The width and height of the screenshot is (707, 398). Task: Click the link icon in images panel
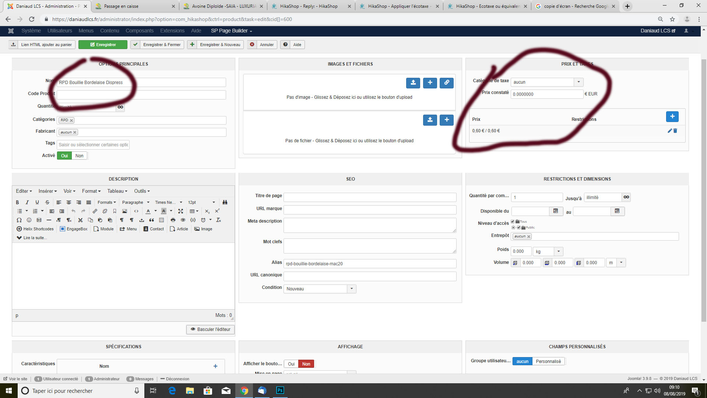point(446,83)
